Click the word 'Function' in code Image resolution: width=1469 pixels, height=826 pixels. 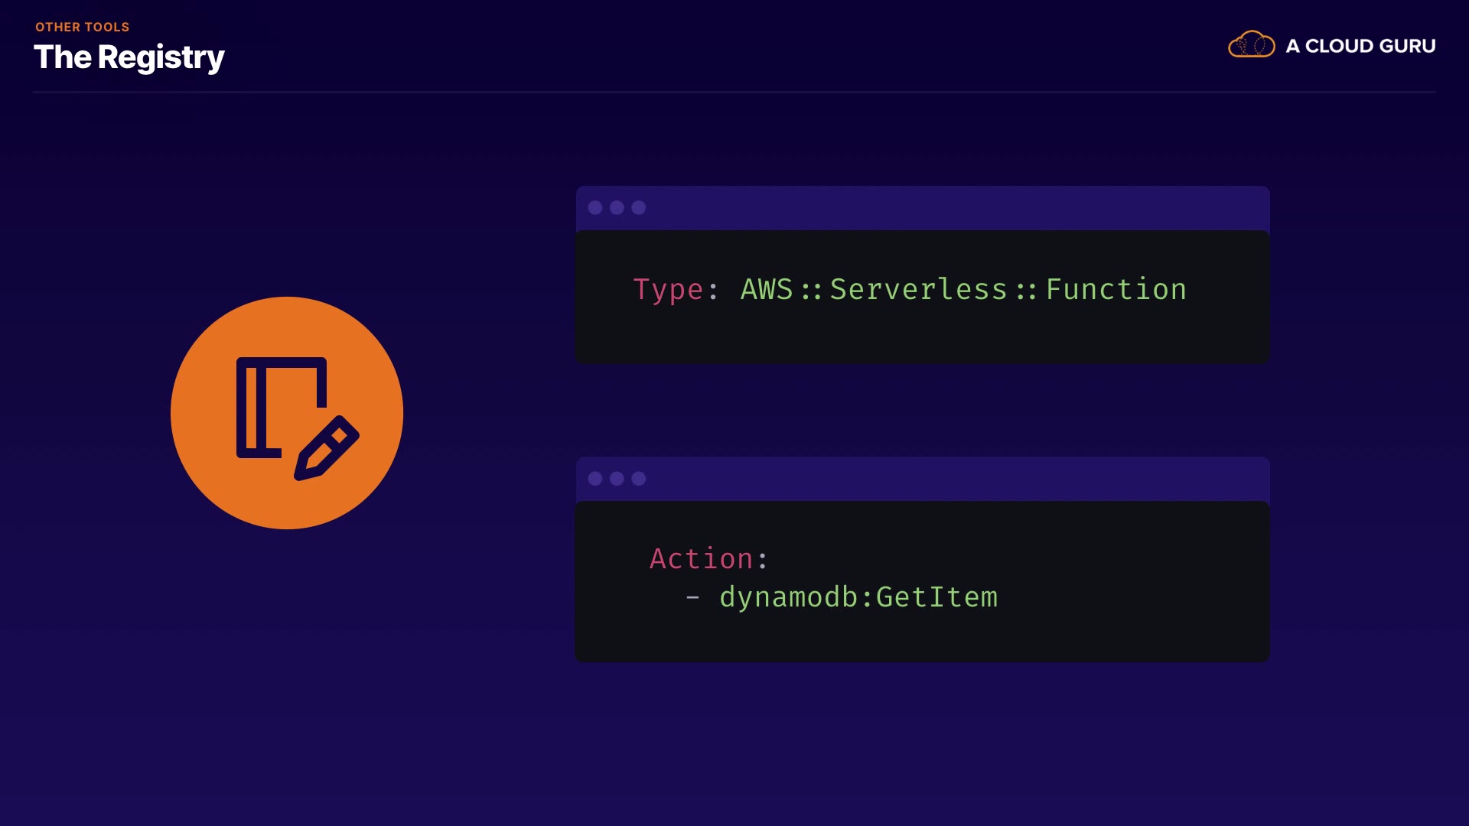click(x=1116, y=290)
